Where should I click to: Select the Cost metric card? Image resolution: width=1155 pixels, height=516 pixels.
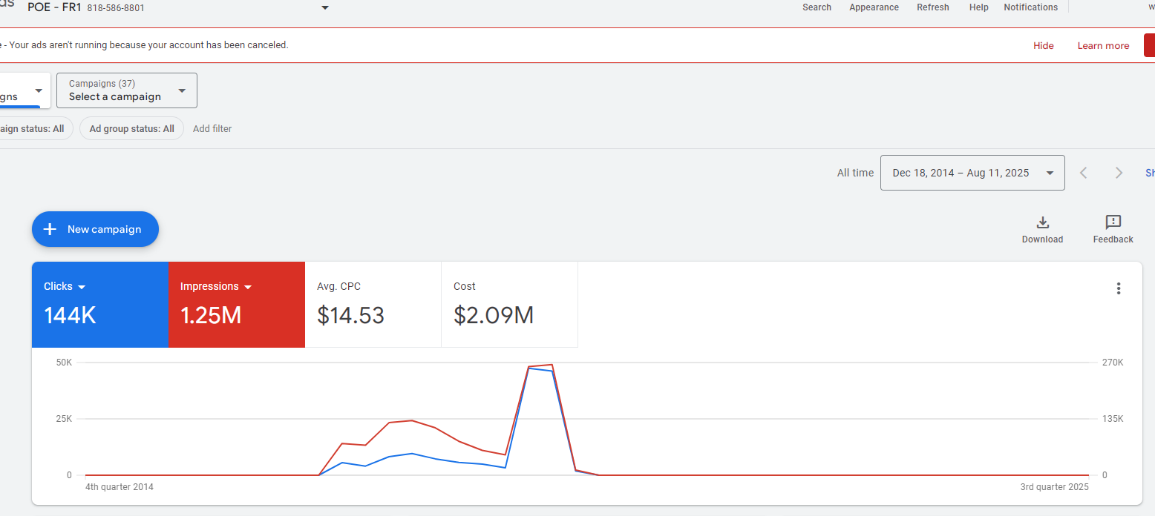pyautogui.click(x=509, y=305)
